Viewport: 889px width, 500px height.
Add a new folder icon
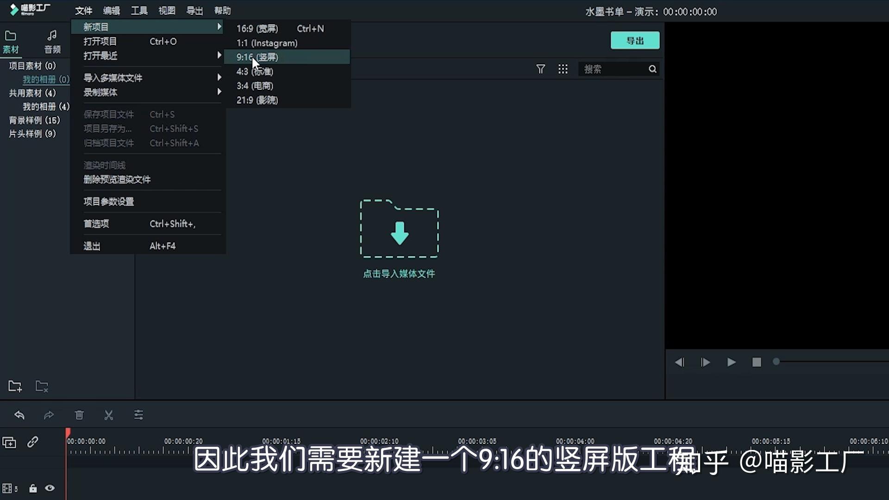point(15,386)
